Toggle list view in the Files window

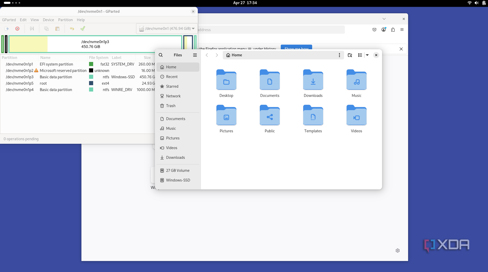pos(360,55)
